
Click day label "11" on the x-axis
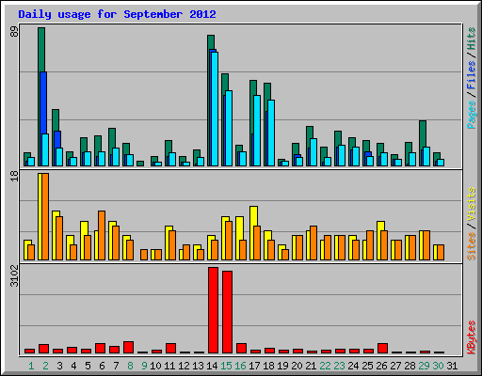coord(169,366)
